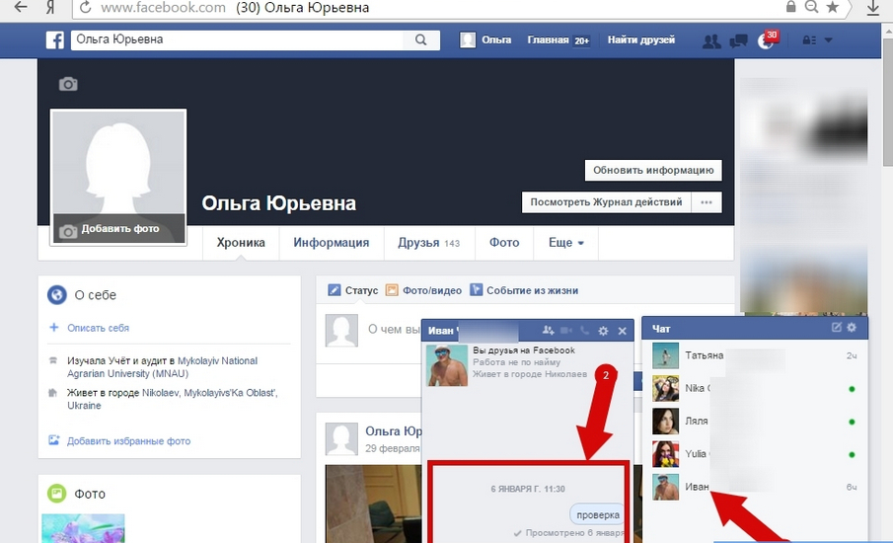893x543 pixels.
Task: Click the Facebook logo icon
Action: point(55,39)
